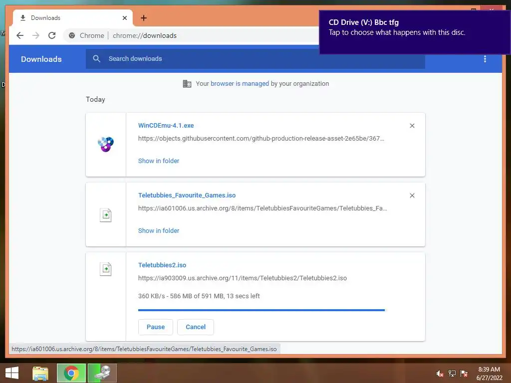Click the chrome://downloads address bar
This screenshot has width=511, height=383.
[145, 35]
